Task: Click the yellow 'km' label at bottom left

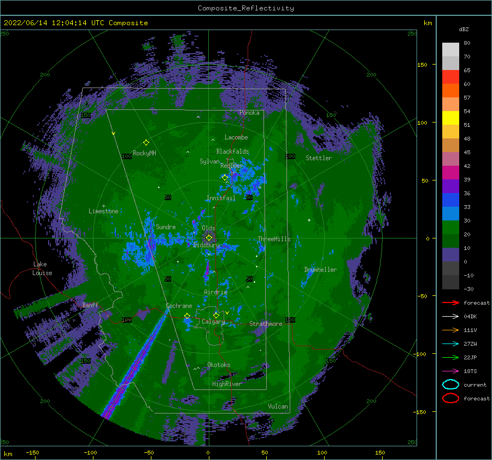Action: click(x=8, y=454)
